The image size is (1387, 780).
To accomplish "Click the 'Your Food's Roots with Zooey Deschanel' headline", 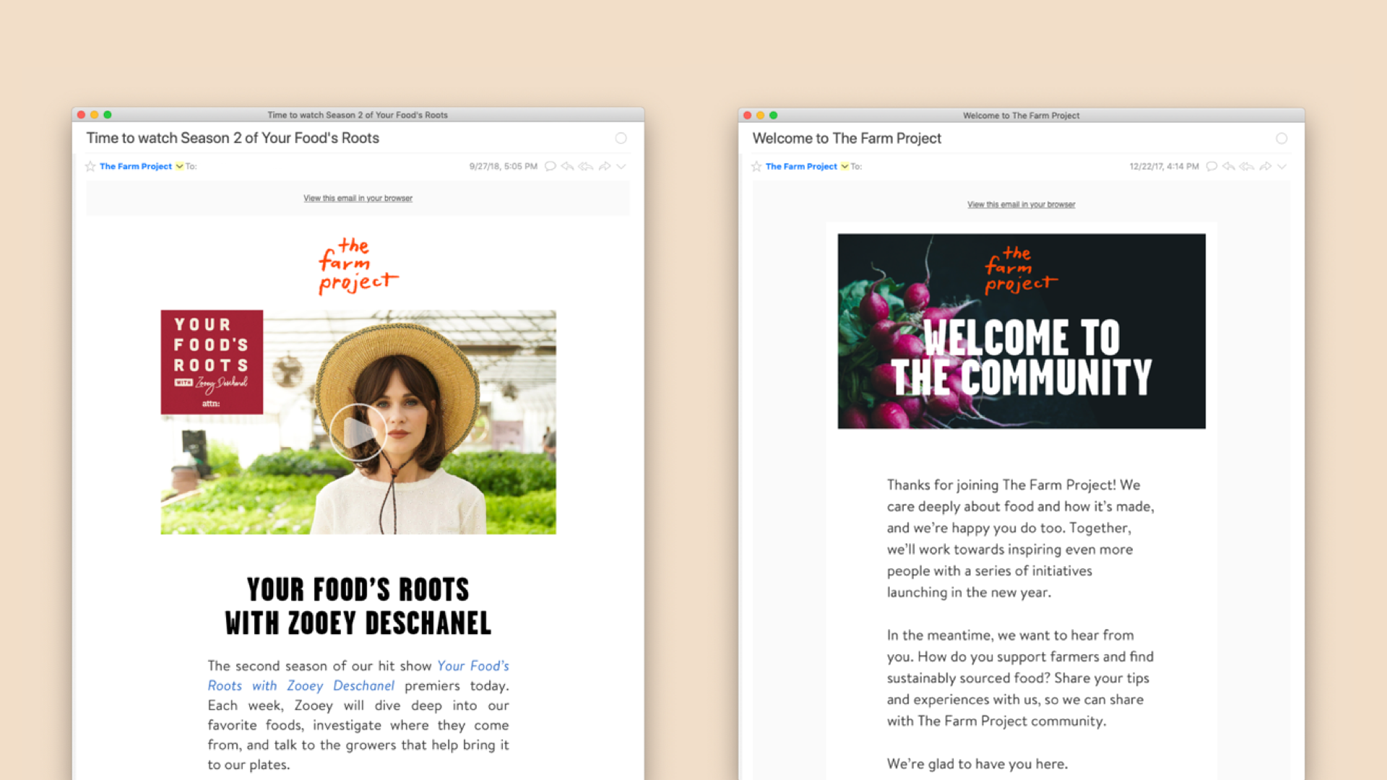I will 358,606.
